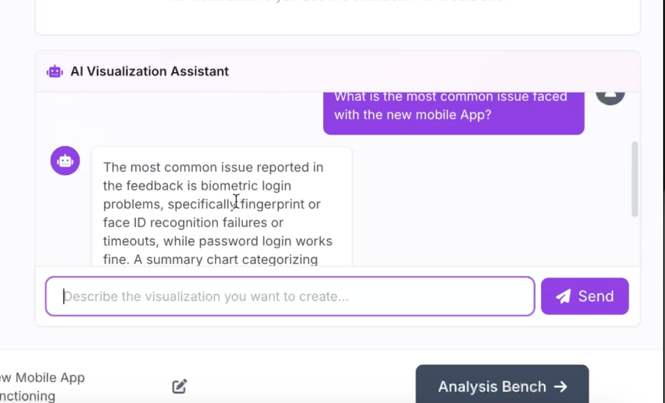Click the robot icon beside AI Visualization Assistant
This screenshot has width=665, height=403.
(x=55, y=72)
